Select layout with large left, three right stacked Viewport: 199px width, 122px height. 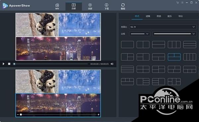pyautogui.click(x=143, y=81)
